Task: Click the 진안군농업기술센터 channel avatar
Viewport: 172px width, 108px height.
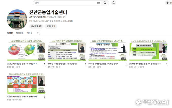Action: click(17, 19)
